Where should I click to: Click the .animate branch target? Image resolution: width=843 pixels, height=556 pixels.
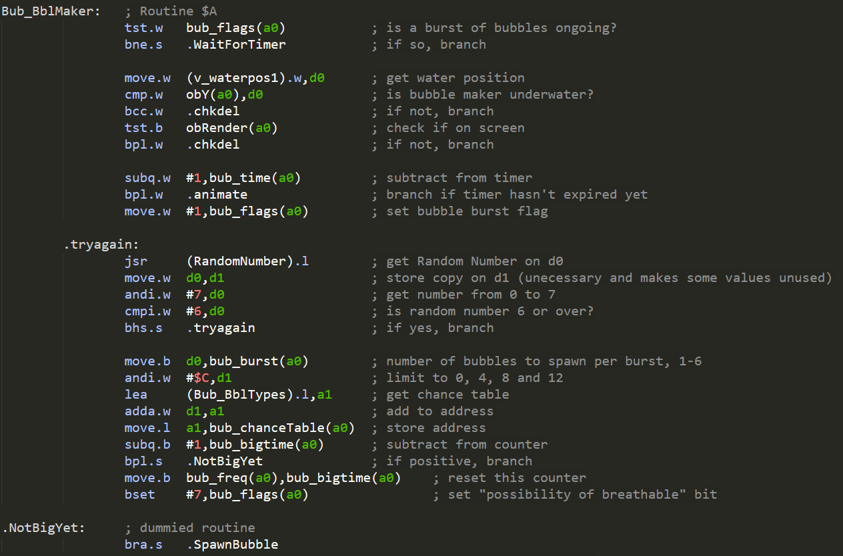coord(217,195)
